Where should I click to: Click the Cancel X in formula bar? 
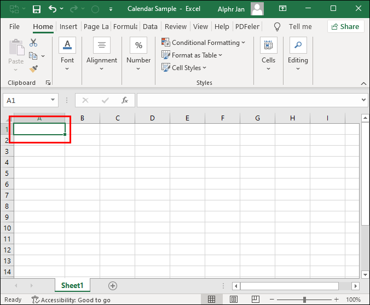coord(85,101)
